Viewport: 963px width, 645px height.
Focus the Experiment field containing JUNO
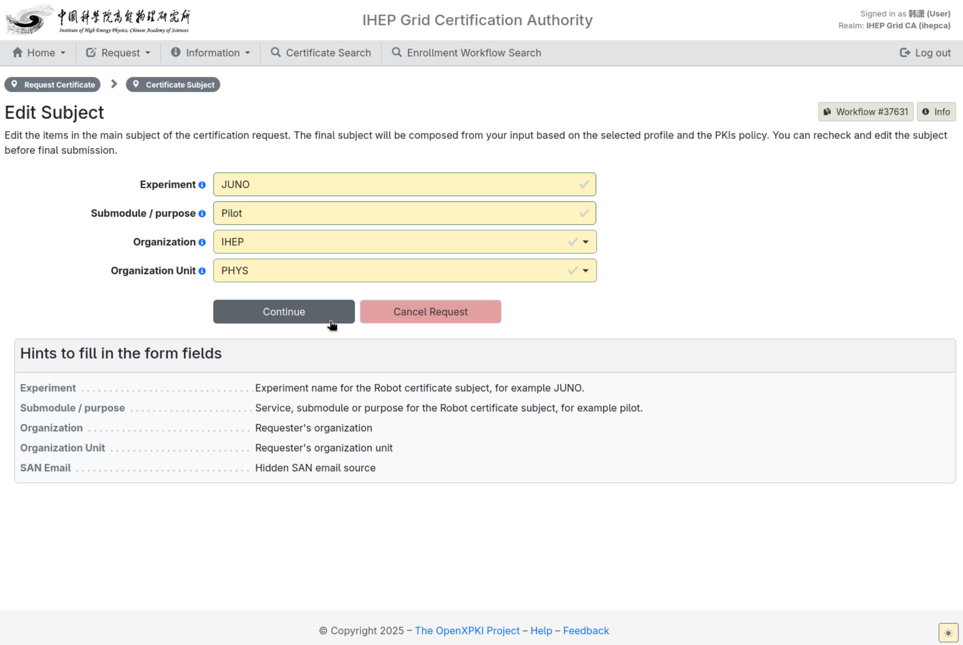(x=405, y=184)
